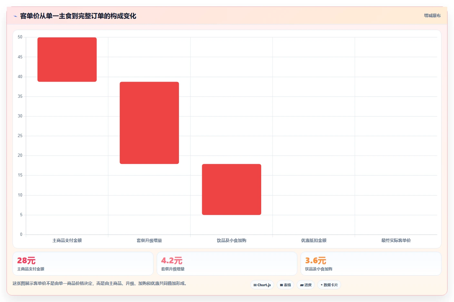Click the description text beginning 这张图展示客单价
The image size is (454, 302).
pos(99,283)
